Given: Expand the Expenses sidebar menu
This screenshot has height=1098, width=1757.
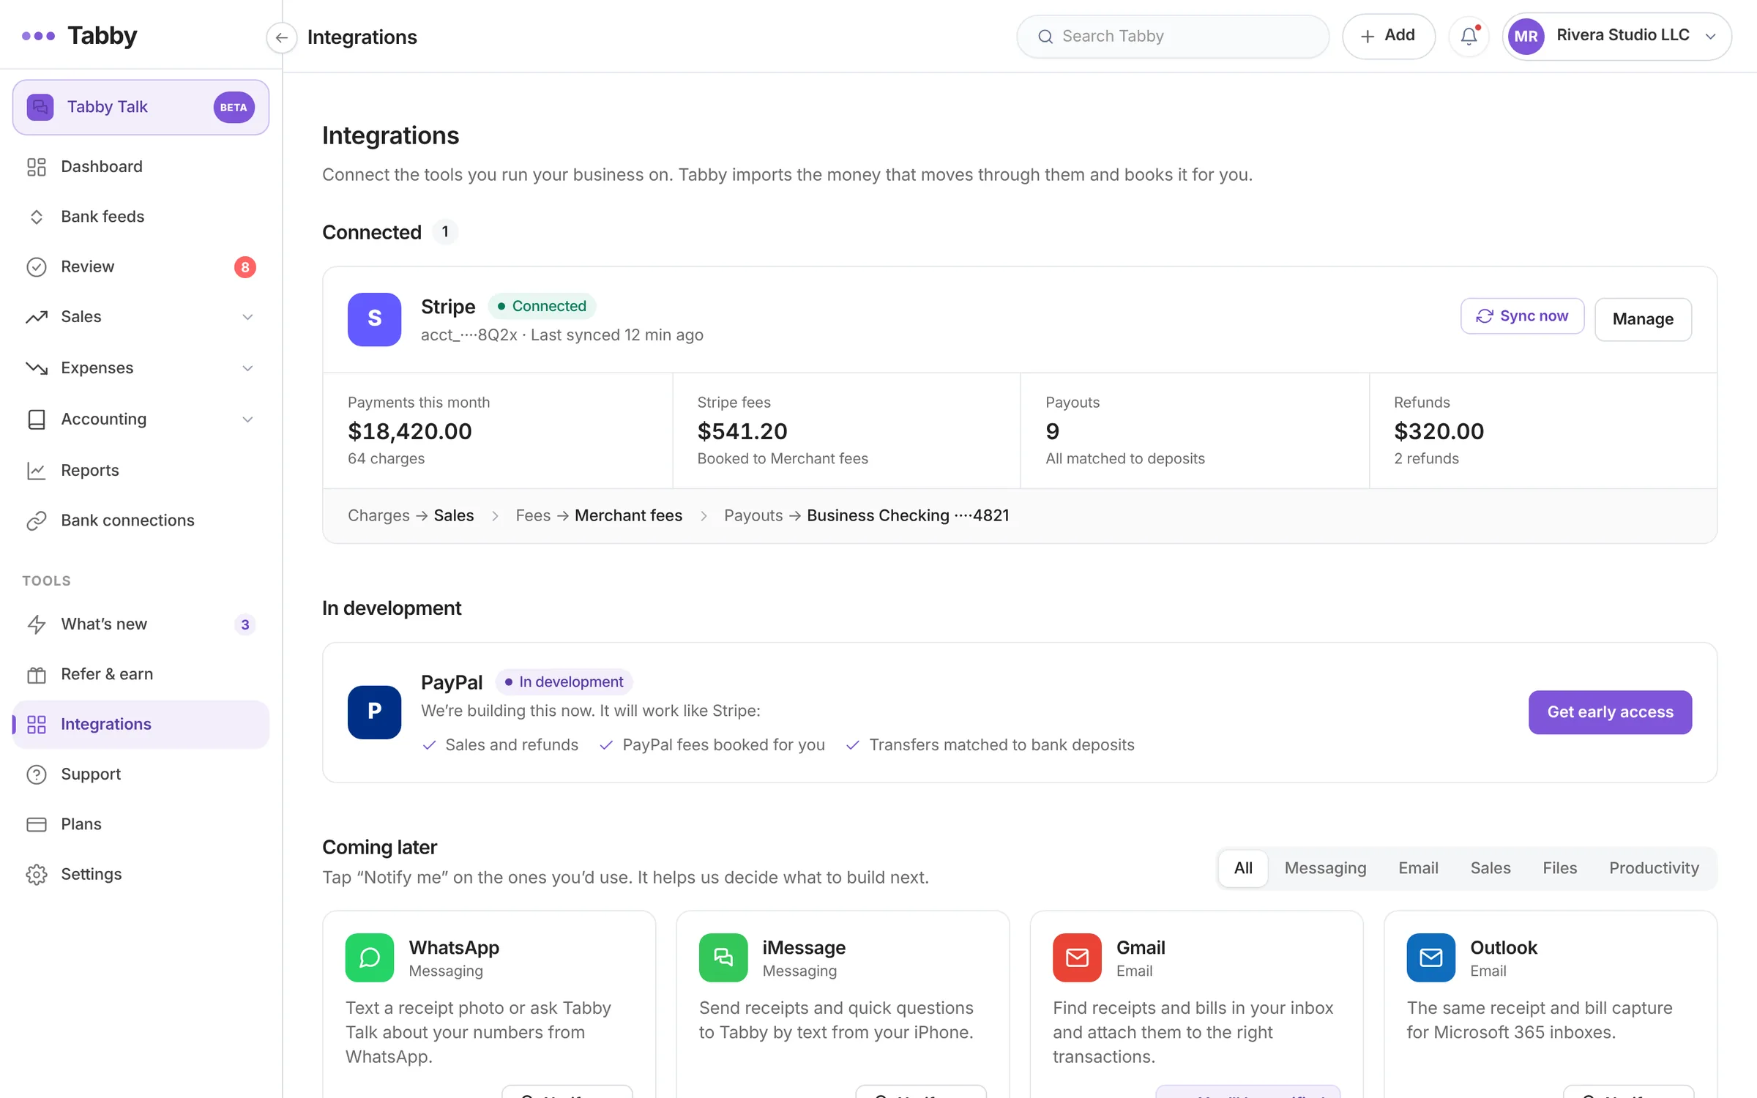Looking at the screenshot, I should [x=141, y=368].
